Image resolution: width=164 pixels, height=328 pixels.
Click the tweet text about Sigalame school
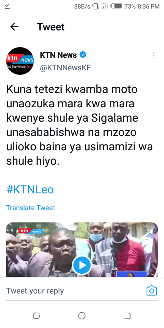(x=80, y=125)
